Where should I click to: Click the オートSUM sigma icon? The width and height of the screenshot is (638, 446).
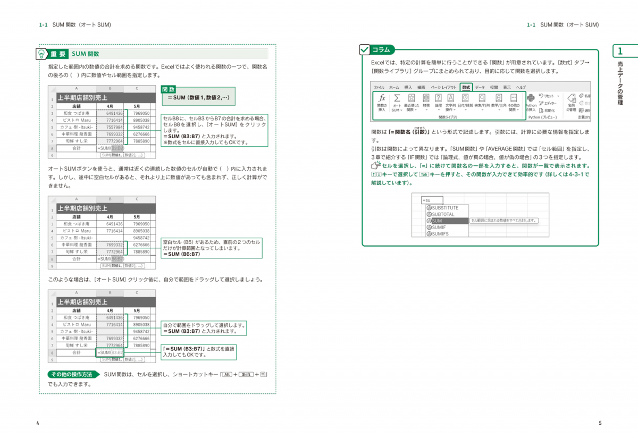tap(397, 99)
